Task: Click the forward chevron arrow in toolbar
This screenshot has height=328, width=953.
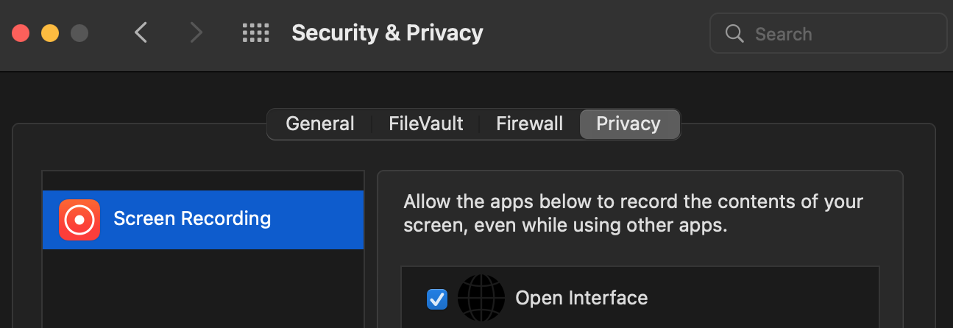Action: coord(196,33)
